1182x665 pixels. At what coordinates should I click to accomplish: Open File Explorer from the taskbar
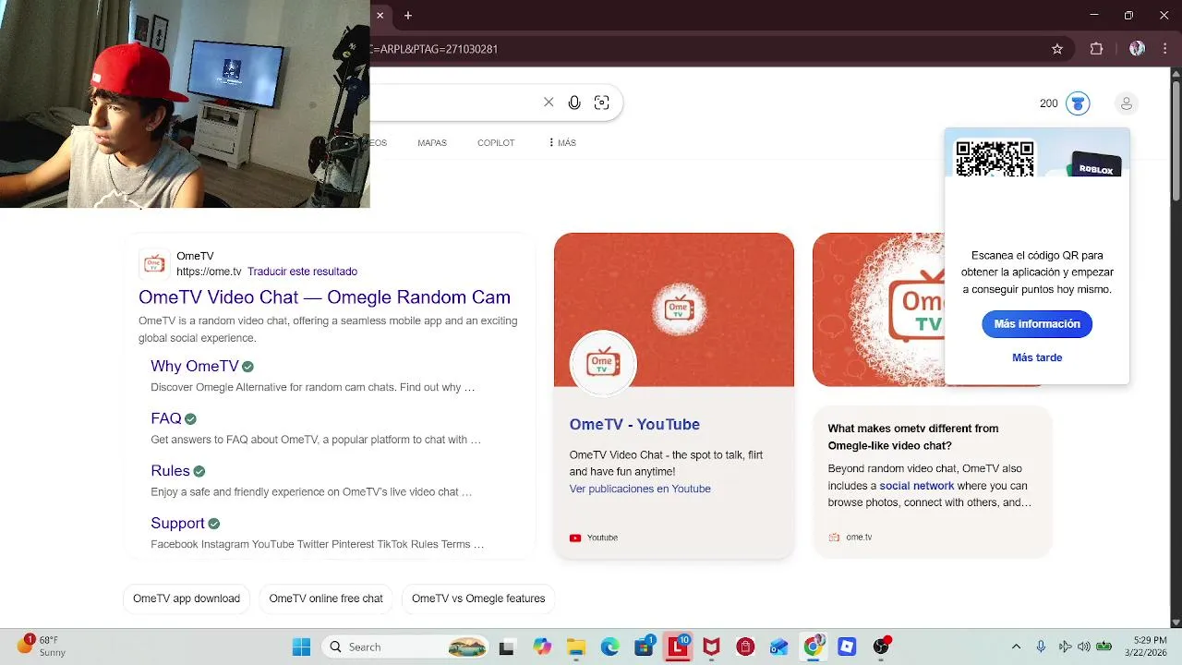point(576,647)
